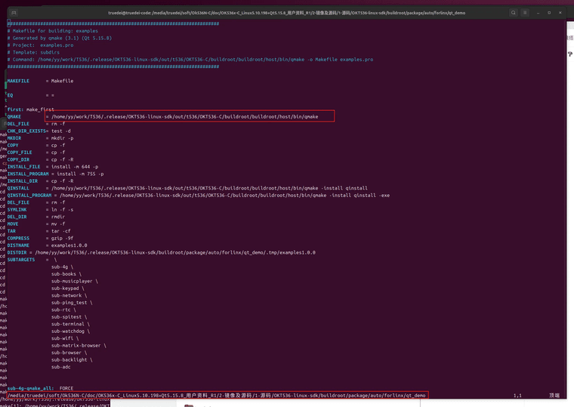Click the QINSTALL_PROGRAM variable name
Screen dimensions: 574x407
29,196
